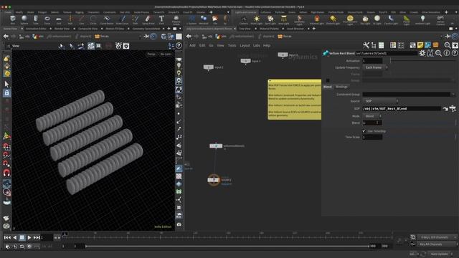
Task: Open the Mode dropdown set to Blend
Action: [x=372, y=116]
